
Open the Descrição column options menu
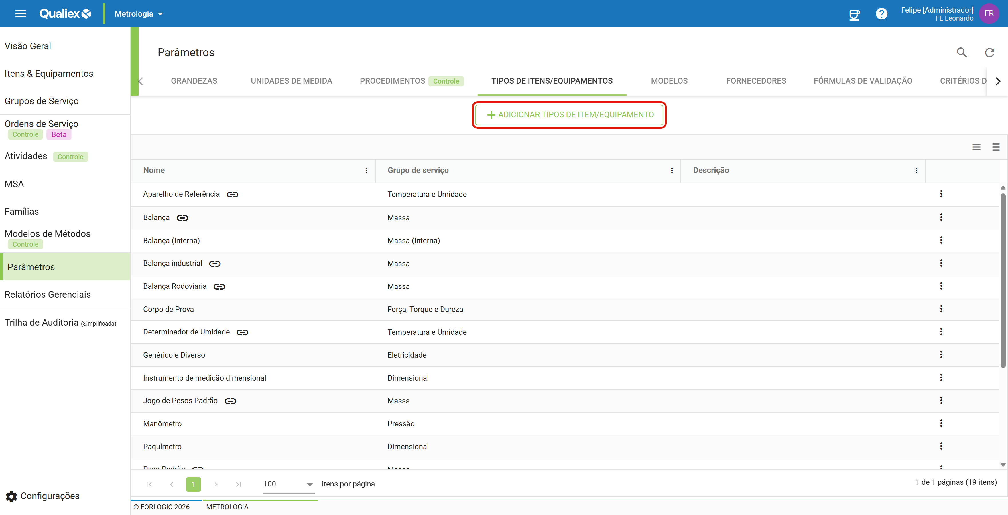916,171
